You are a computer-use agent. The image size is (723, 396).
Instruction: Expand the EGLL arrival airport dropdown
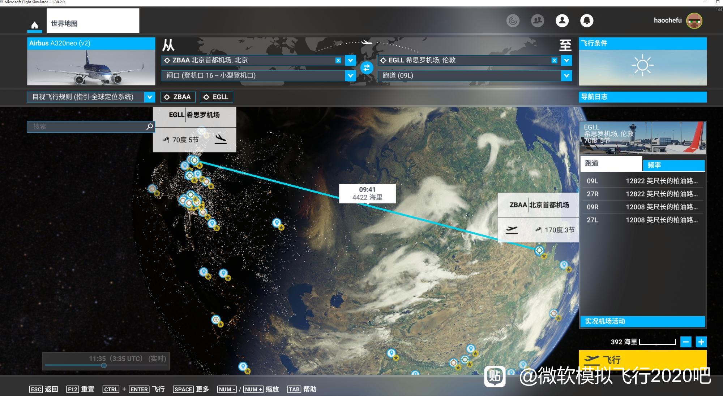tap(566, 60)
